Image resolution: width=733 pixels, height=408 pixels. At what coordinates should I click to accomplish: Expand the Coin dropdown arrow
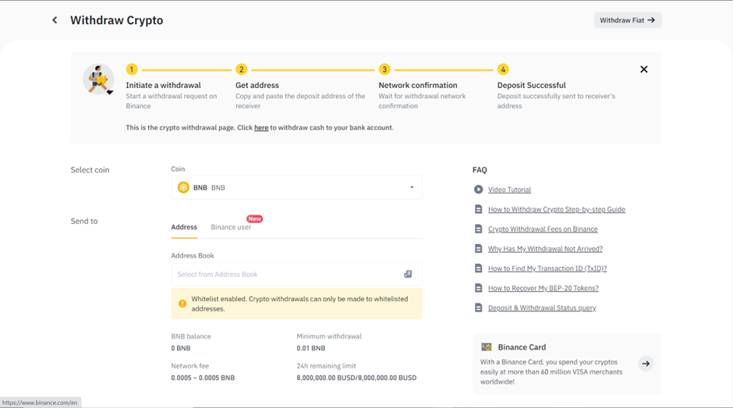click(412, 187)
